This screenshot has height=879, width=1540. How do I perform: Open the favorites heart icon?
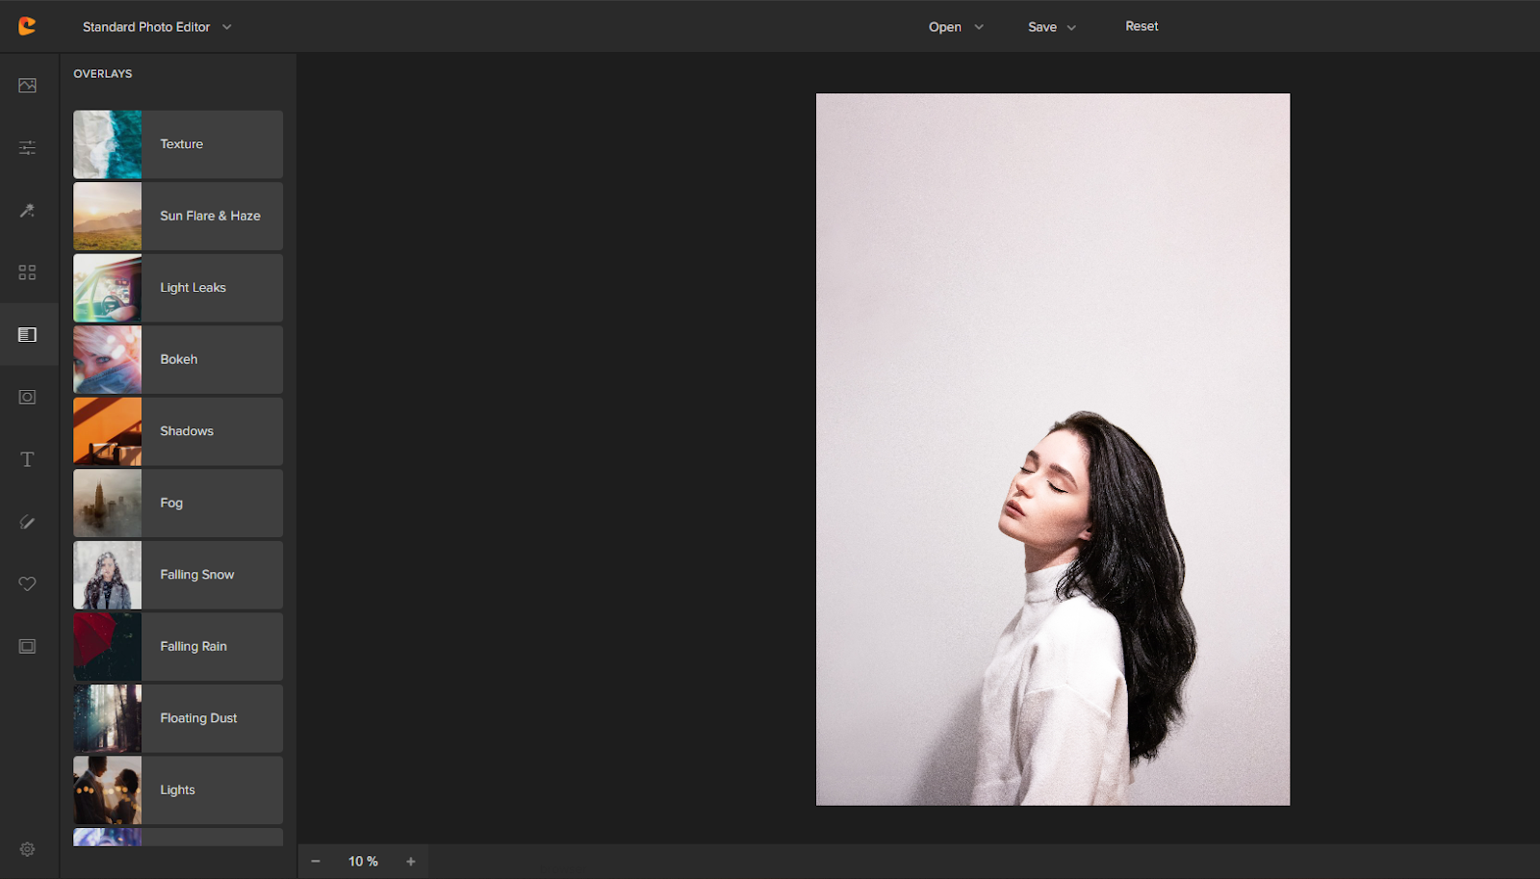coord(27,583)
